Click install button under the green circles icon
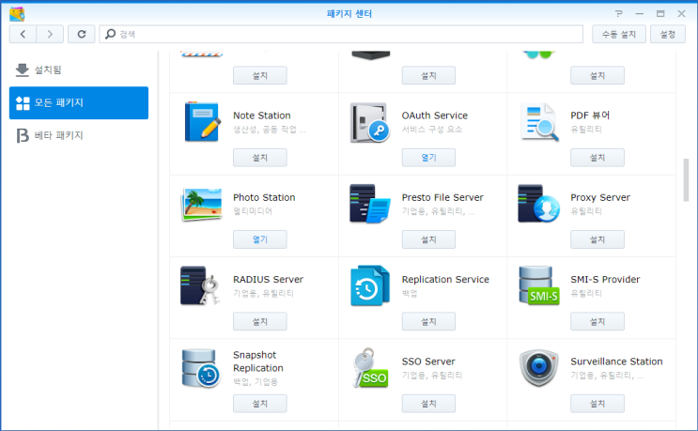 pyautogui.click(x=597, y=76)
